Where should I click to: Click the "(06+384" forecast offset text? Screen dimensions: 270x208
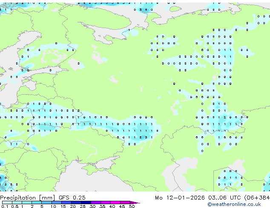click(x=257, y=198)
